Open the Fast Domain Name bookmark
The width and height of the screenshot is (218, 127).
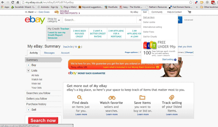(x=181, y=7)
